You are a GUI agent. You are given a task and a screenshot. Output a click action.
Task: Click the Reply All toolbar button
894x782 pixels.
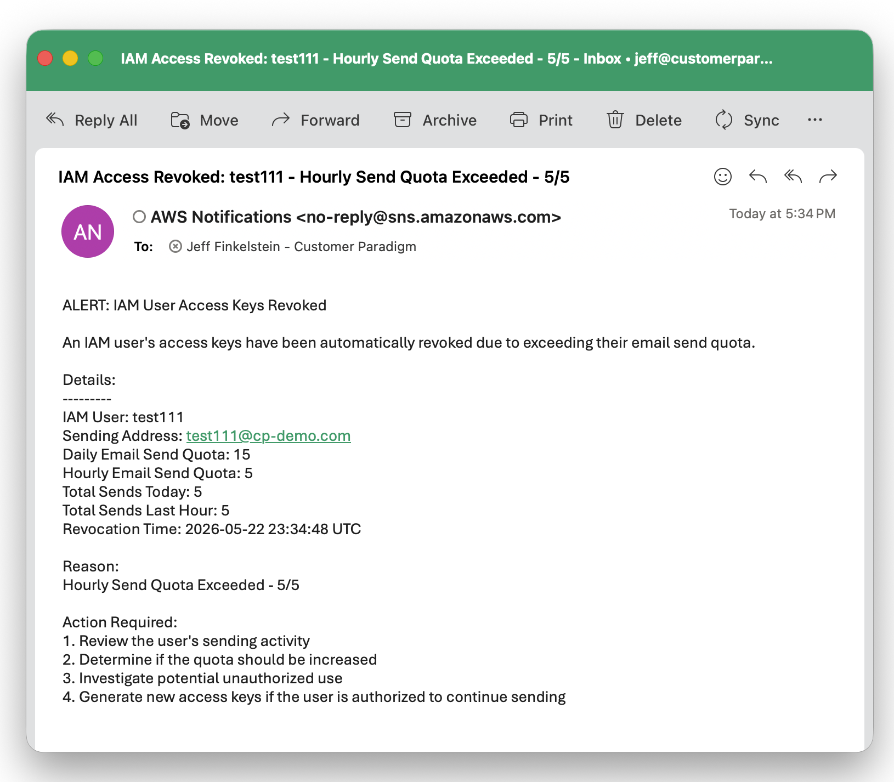click(x=92, y=120)
